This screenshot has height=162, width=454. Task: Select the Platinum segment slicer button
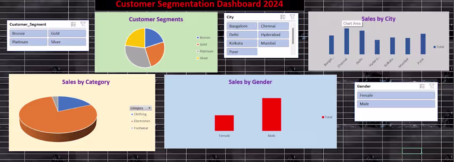click(28, 42)
